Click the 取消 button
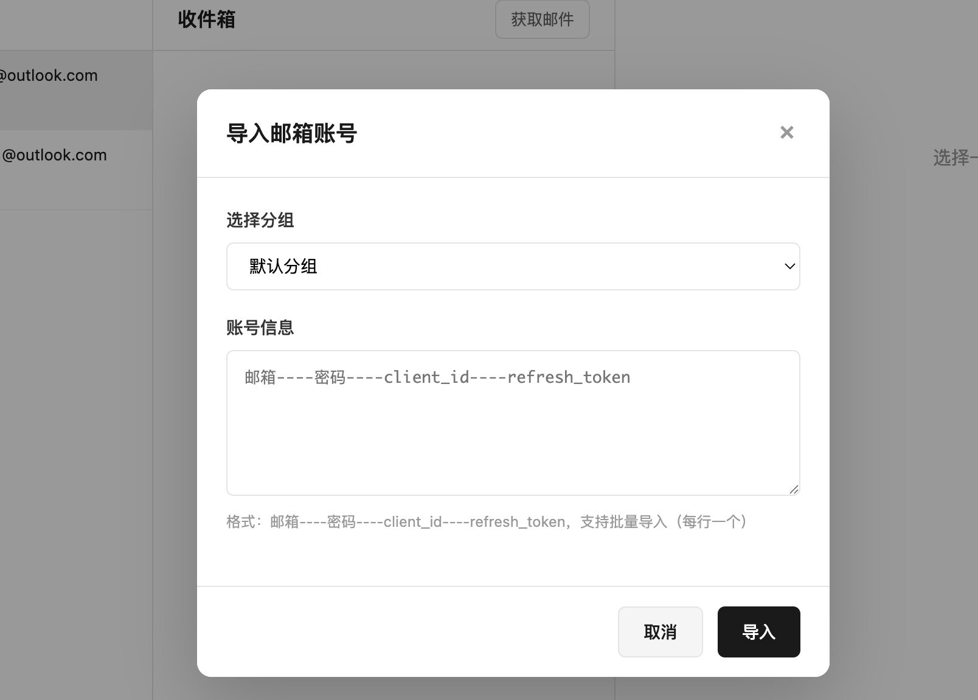Image resolution: width=978 pixels, height=700 pixels. click(660, 632)
